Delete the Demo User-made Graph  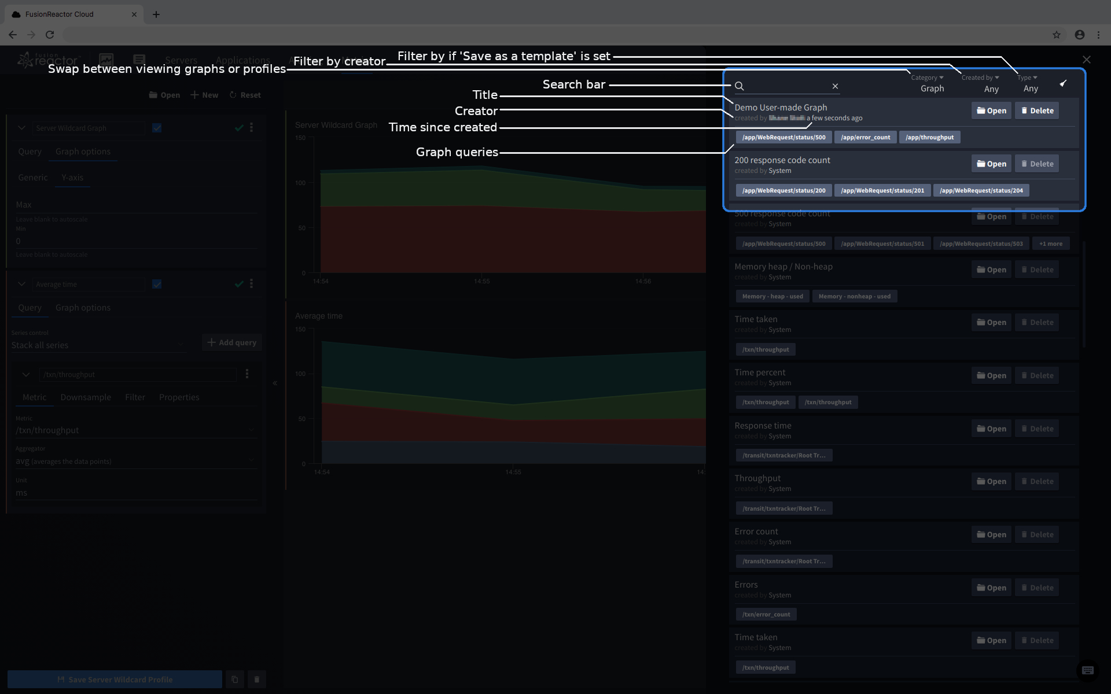point(1037,110)
